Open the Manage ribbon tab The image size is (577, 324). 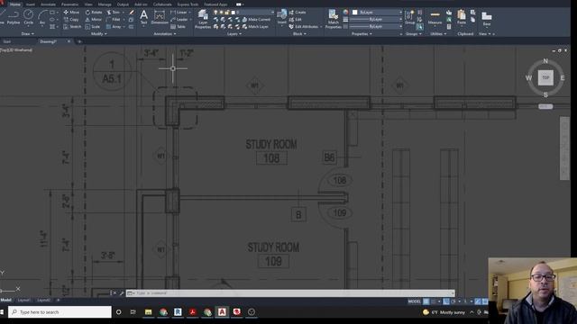click(105, 4)
